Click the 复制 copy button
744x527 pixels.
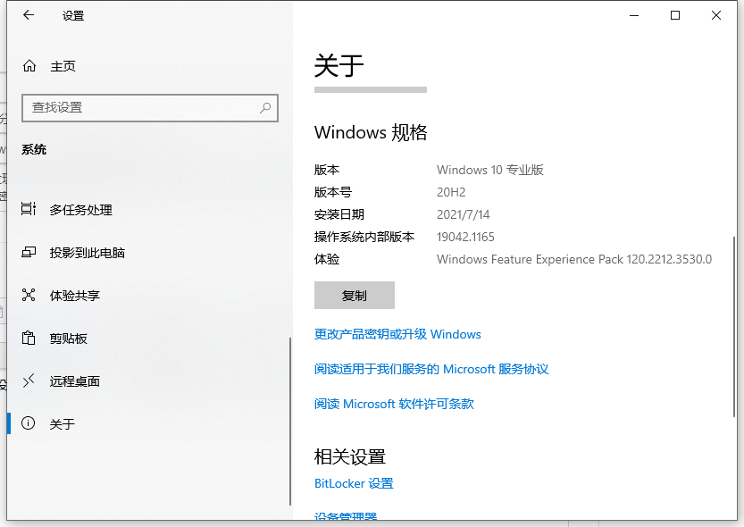(x=354, y=295)
